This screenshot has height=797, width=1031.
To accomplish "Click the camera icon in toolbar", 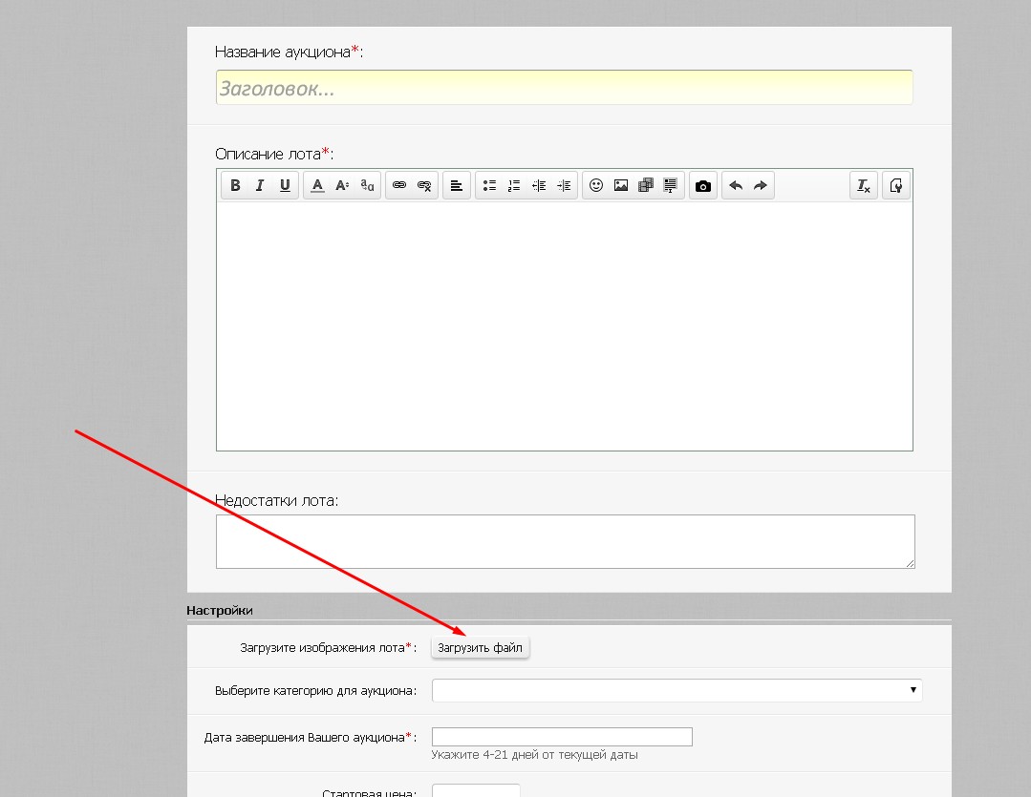I will pos(703,186).
